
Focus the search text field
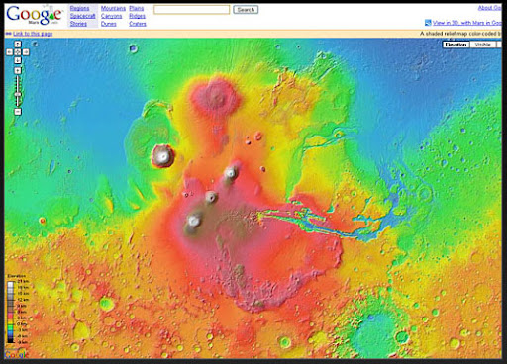(x=192, y=10)
